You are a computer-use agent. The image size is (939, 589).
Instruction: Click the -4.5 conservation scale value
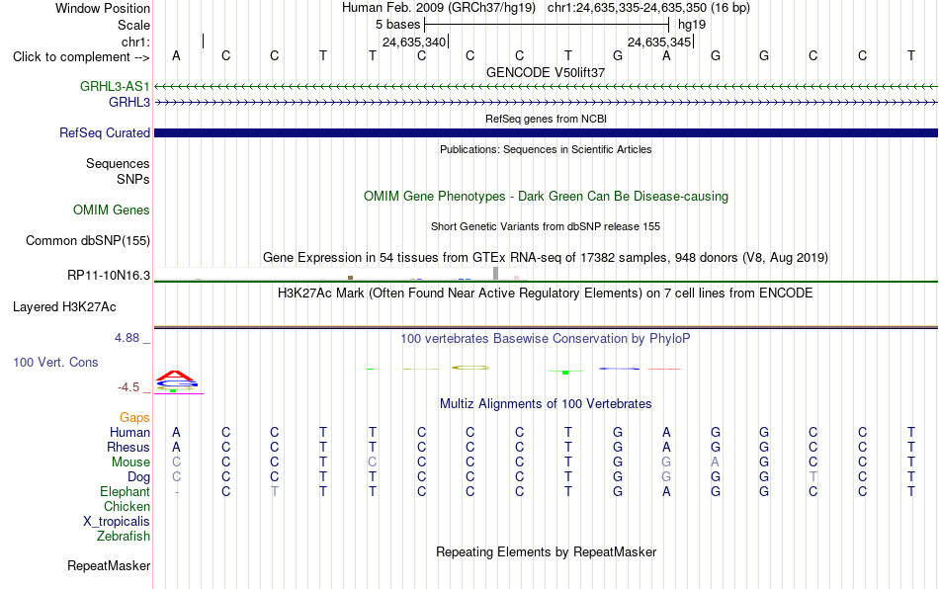click(x=128, y=387)
